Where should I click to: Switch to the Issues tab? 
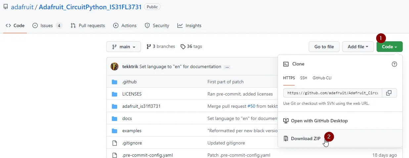pos(47,25)
